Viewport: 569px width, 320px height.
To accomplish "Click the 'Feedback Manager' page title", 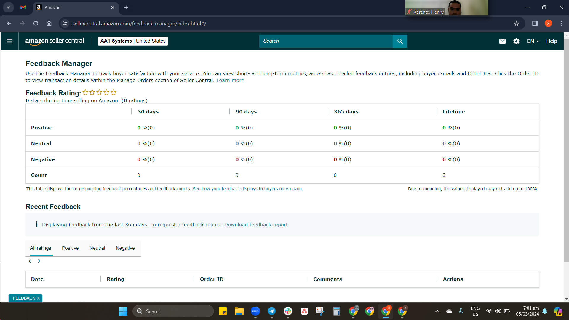I will click(59, 63).
